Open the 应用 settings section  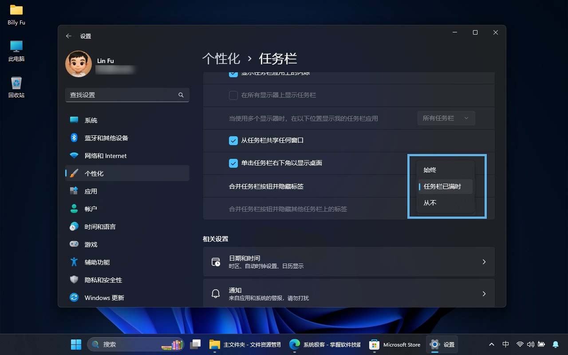pos(91,191)
